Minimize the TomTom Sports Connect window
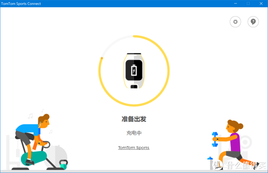The height and width of the screenshot is (173, 268). 235,4
